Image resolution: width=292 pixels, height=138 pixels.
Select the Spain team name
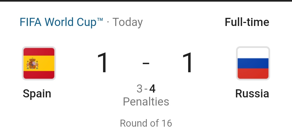tap(37, 94)
